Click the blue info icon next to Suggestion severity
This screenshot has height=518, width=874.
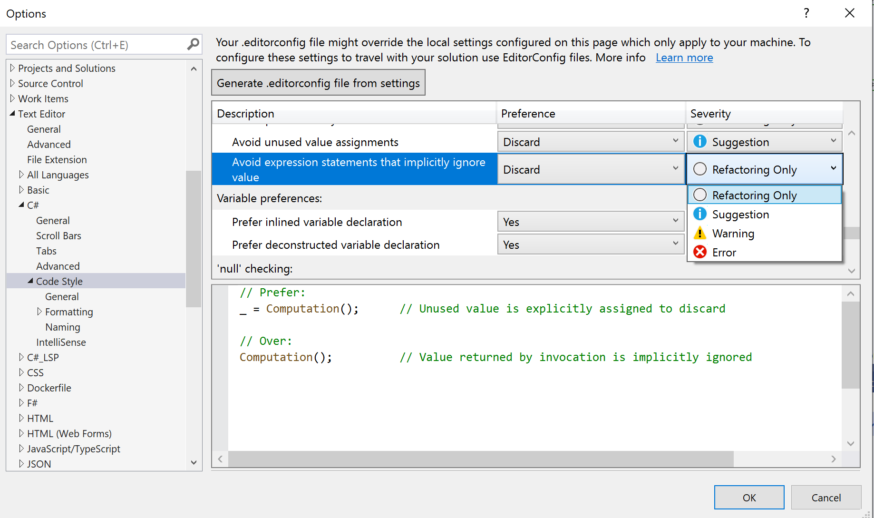point(699,214)
